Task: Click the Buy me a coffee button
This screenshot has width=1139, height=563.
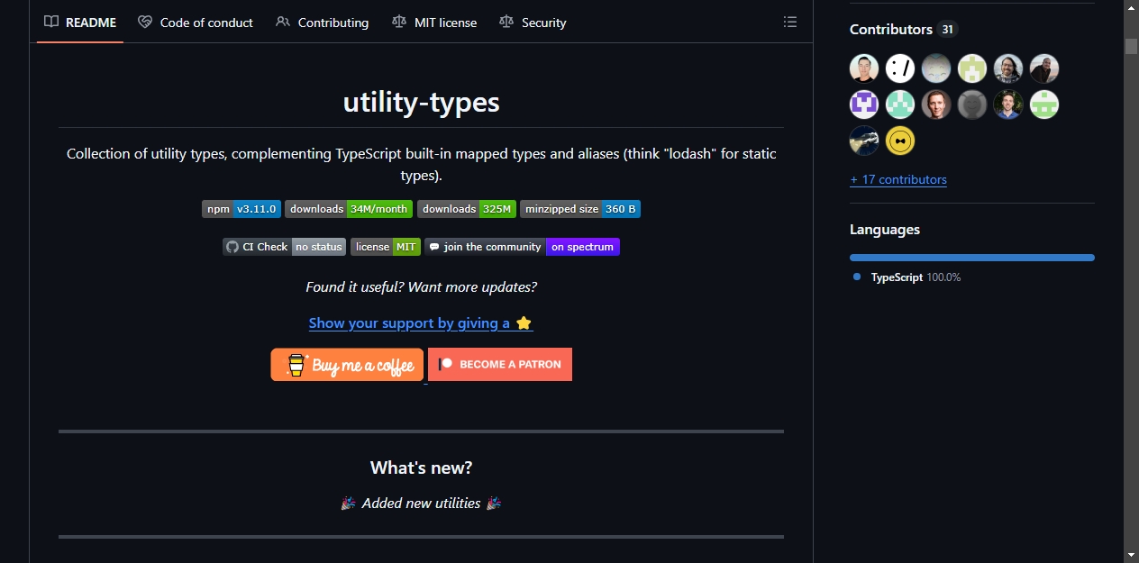Action: click(347, 365)
